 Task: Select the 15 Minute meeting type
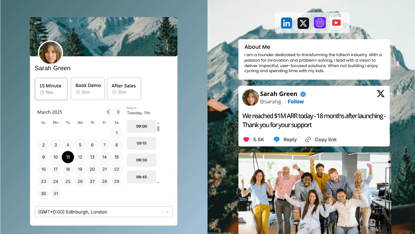click(51, 89)
